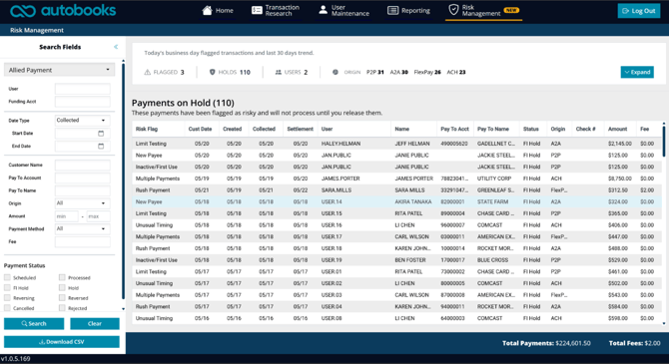Check the Reversed status checkbox
This screenshot has width=669, height=364.
pyautogui.click(x=62, y=298)
